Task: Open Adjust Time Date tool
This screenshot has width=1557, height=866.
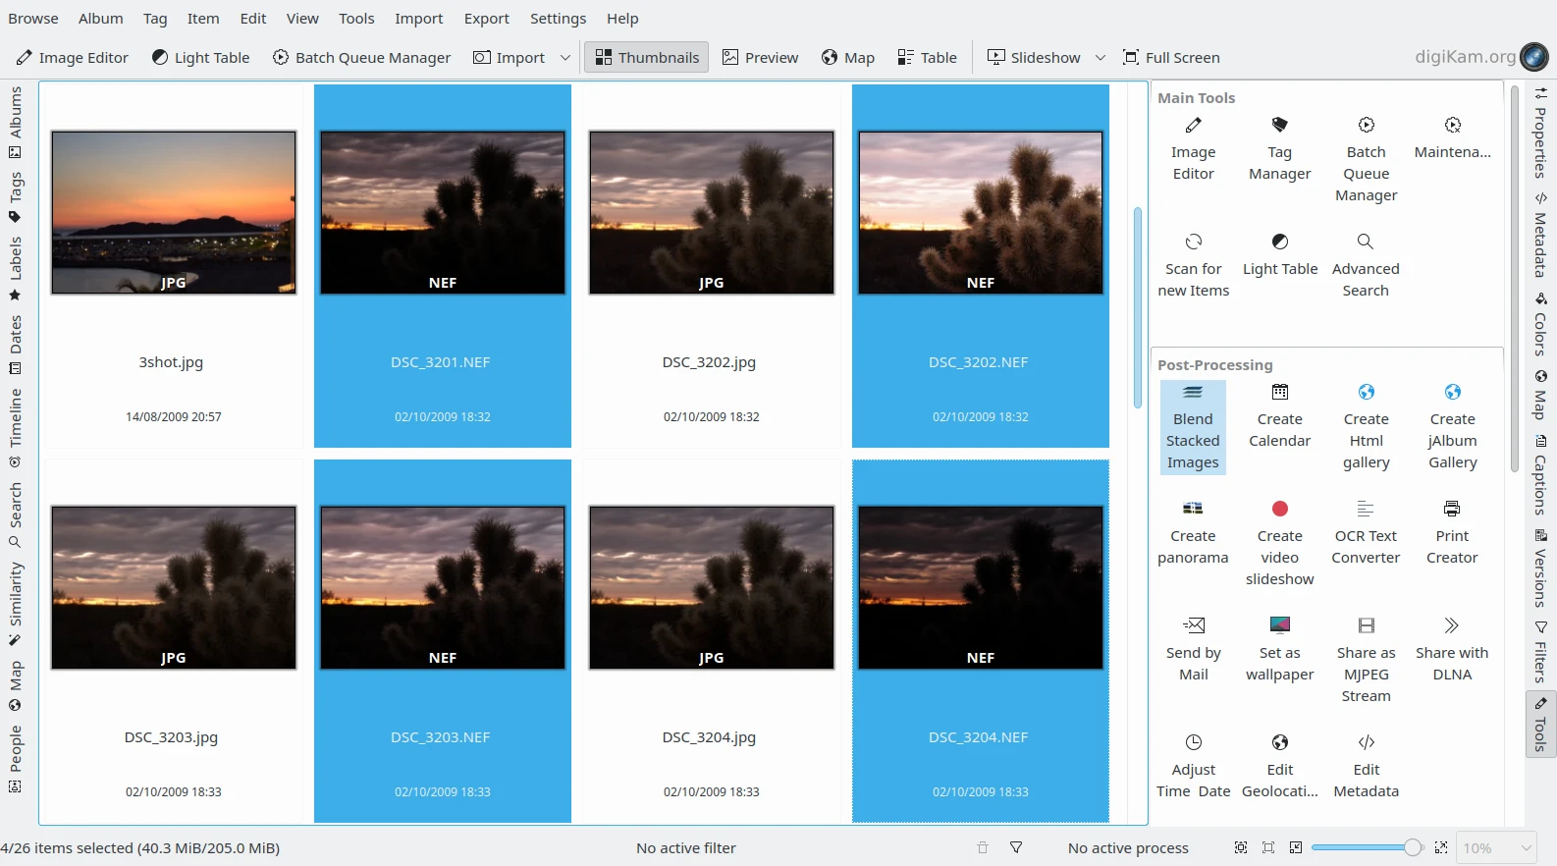Action: [1193, 767]
